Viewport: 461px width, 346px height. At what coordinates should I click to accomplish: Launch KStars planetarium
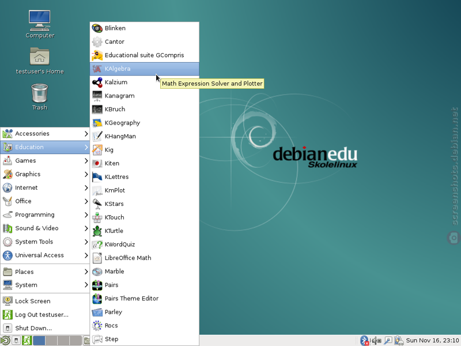tap(145, 204)
